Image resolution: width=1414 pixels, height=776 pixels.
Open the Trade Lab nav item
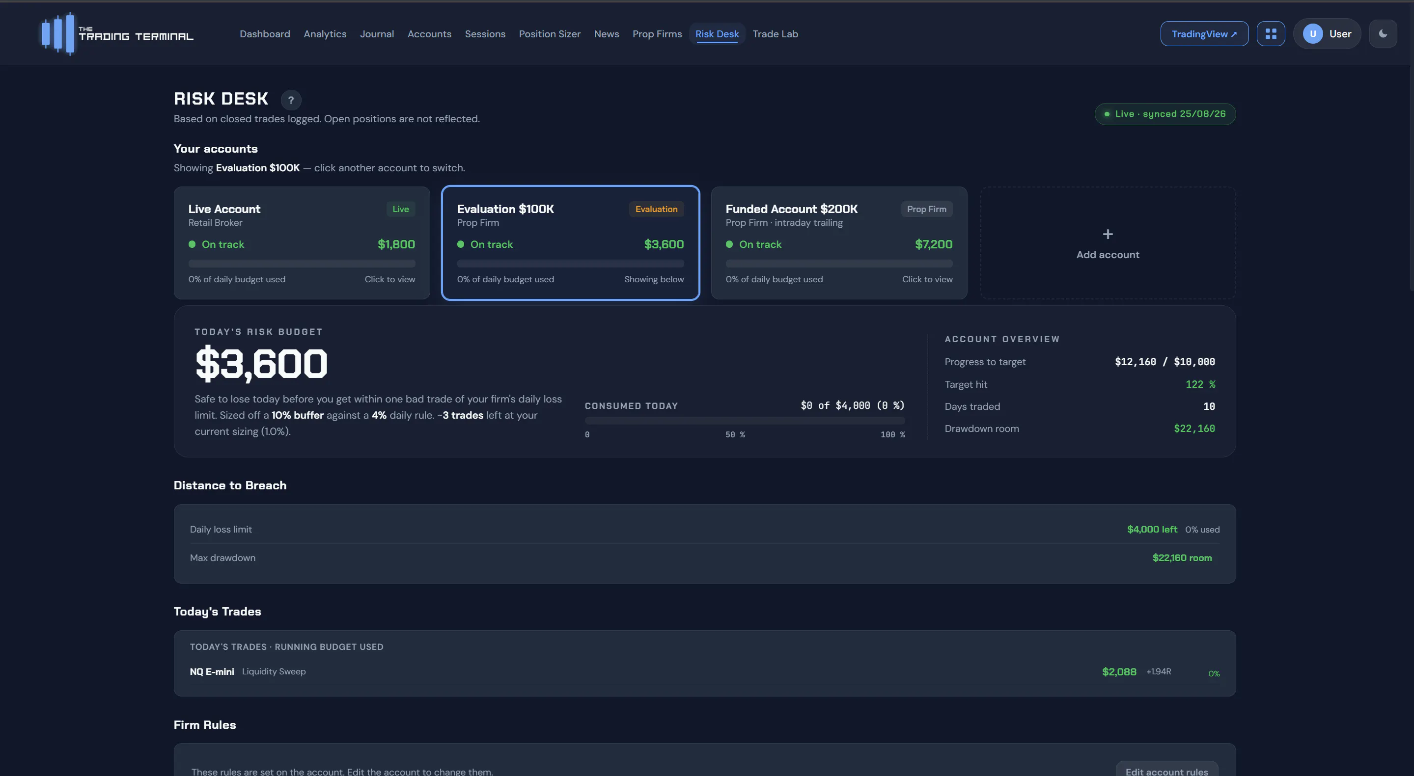point(775,34)
